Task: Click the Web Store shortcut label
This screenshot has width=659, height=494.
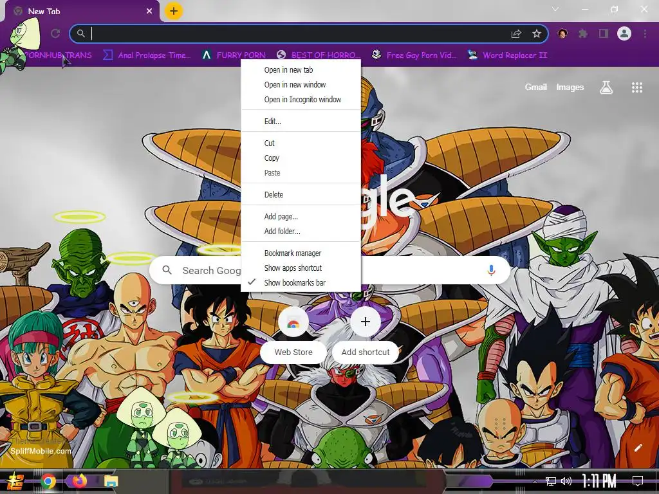Action: [293, 352]
